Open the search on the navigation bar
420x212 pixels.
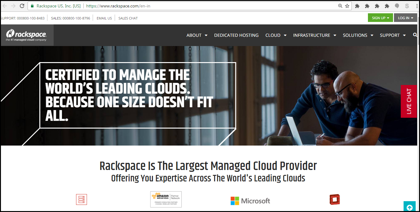click(x=415, y=35)
